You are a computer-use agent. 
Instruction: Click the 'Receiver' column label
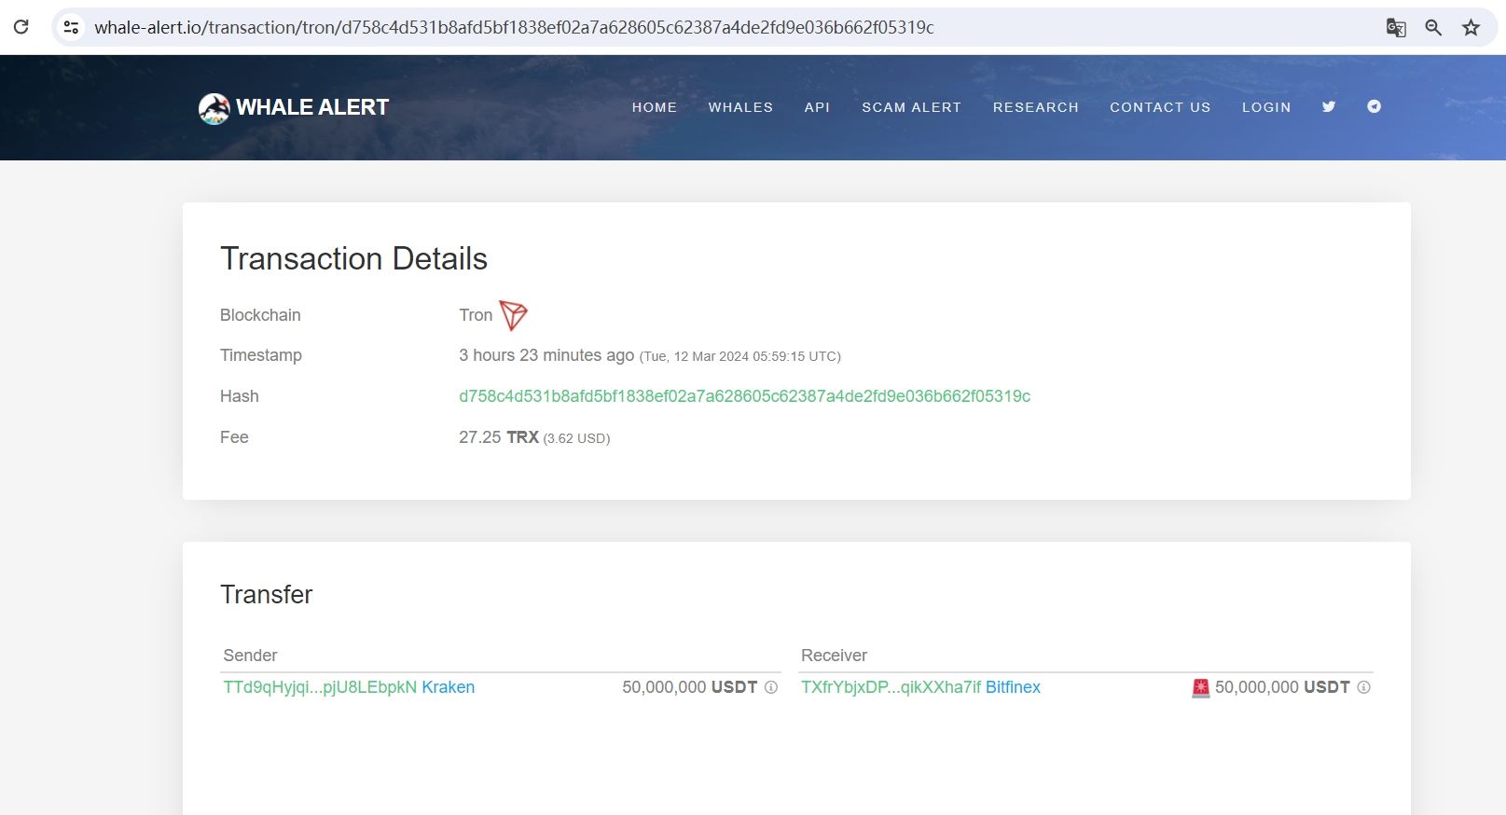tap(834, 656)
